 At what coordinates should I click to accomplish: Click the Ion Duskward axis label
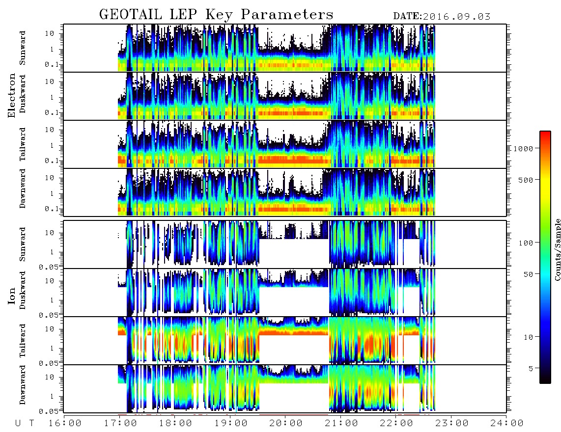point(23,291)
